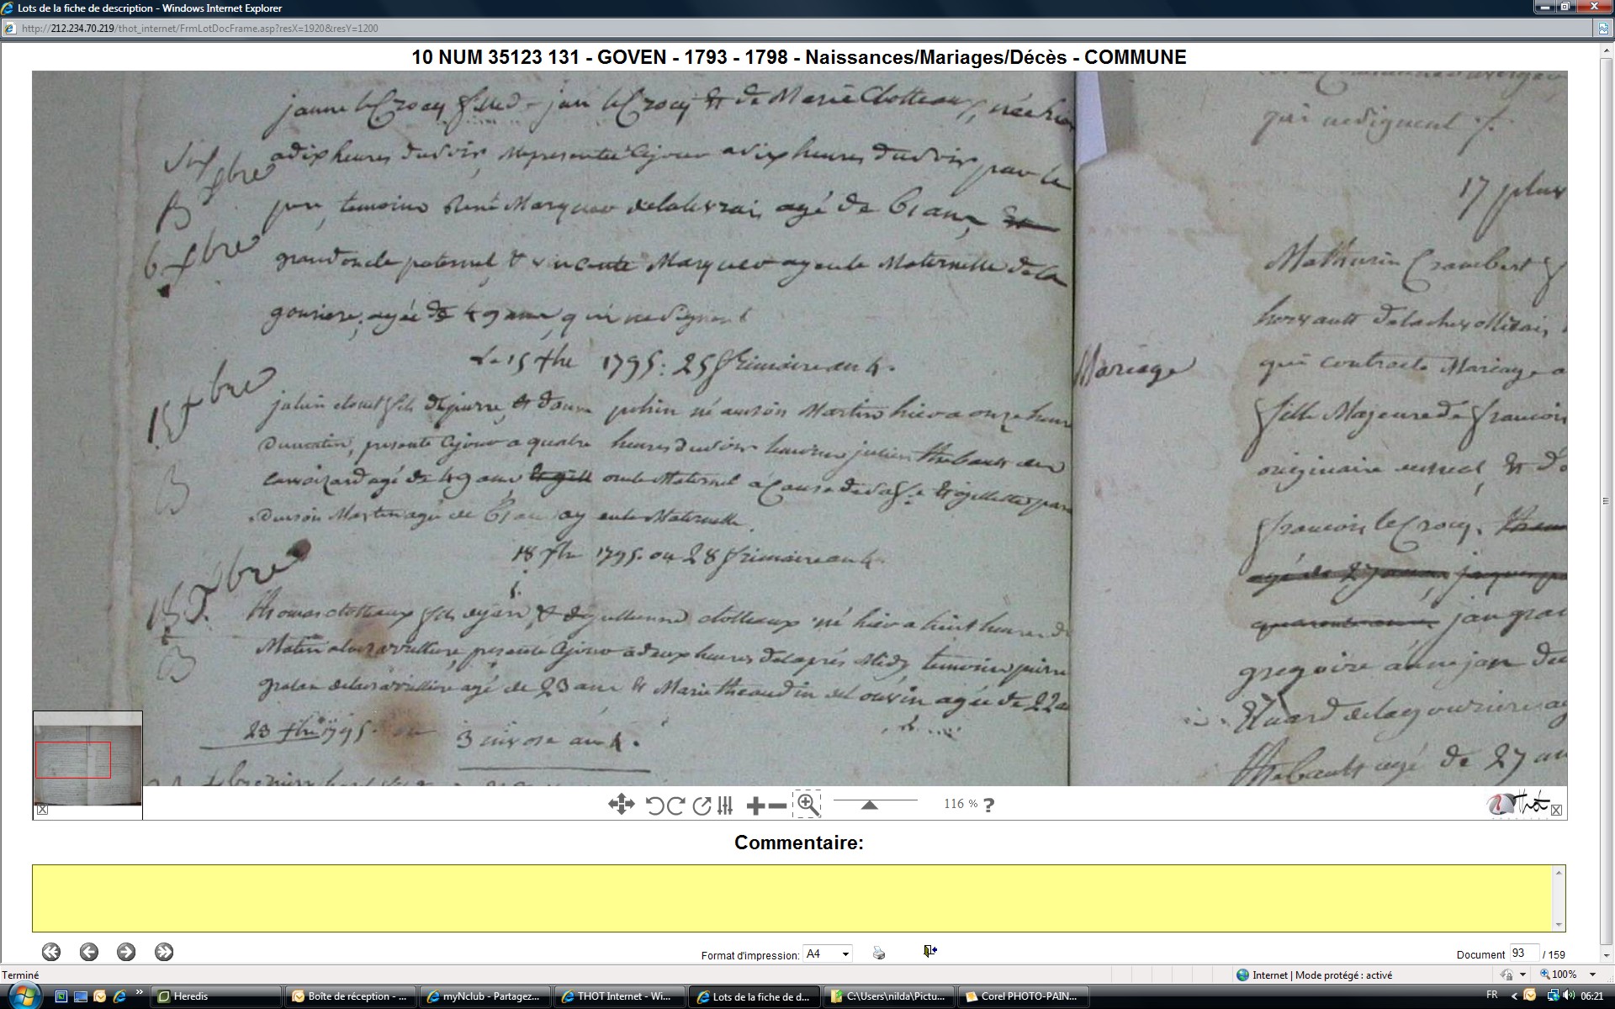Zoom out with the minus icon
The height and width of the screenshot is (1009, 1615).
pos(778,806)
